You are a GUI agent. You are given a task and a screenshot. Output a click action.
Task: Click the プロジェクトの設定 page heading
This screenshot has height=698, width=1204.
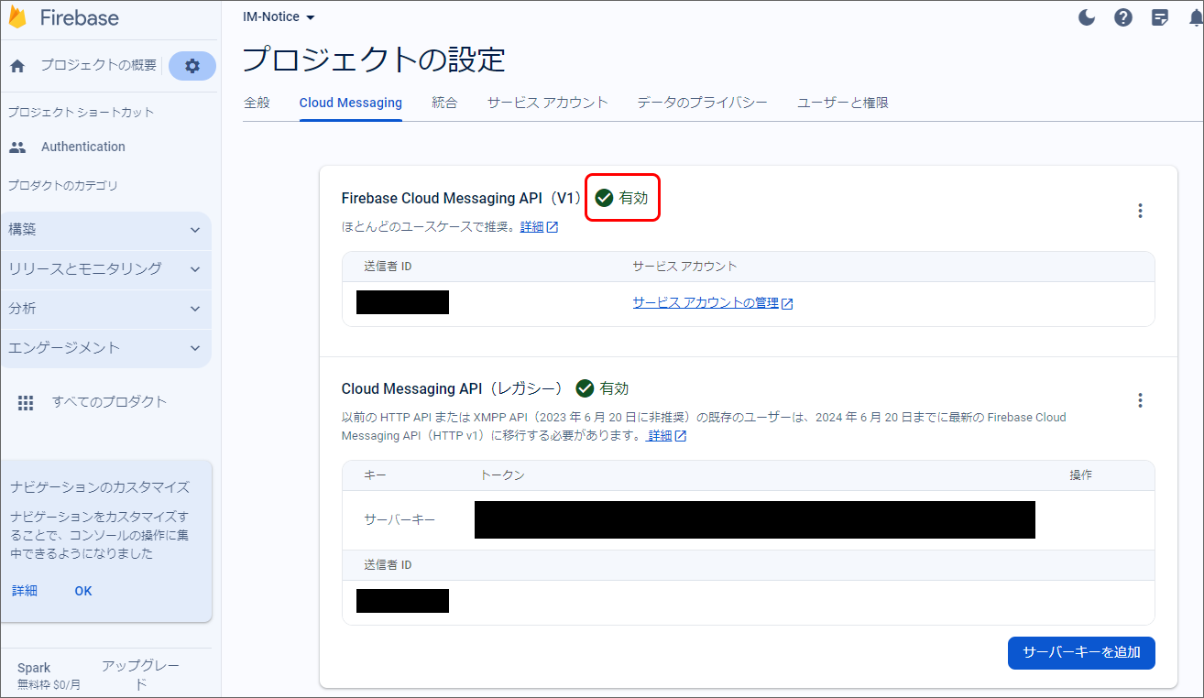click(374, 60)
